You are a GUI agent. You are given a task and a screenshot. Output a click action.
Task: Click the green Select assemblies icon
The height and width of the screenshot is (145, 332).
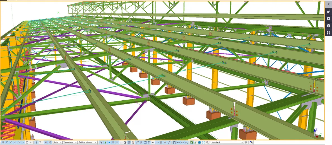pyautogui.click(x=192, y=142)
